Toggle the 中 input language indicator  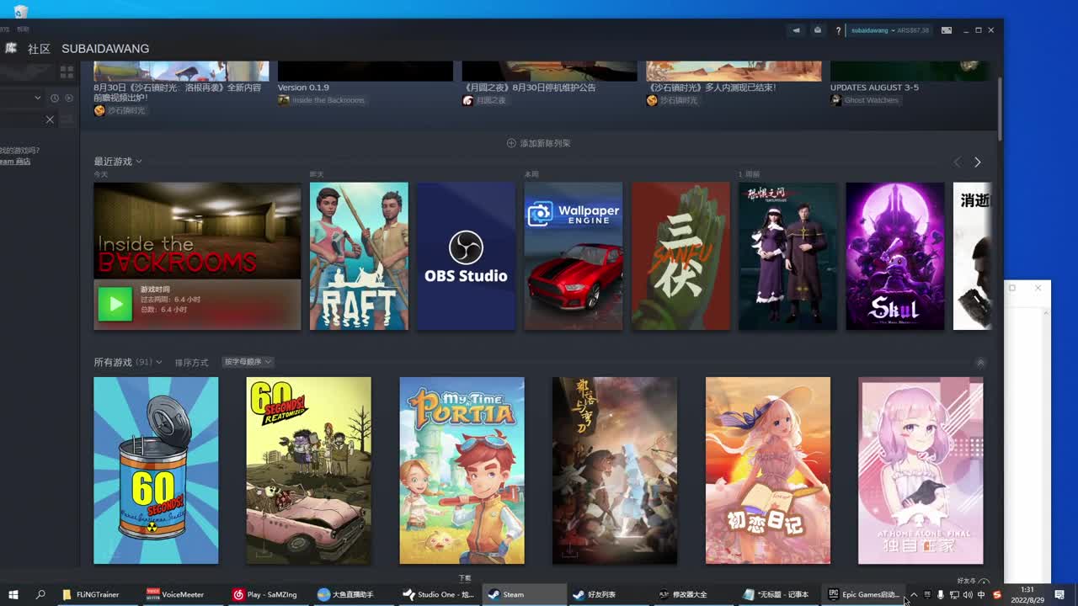981,594
